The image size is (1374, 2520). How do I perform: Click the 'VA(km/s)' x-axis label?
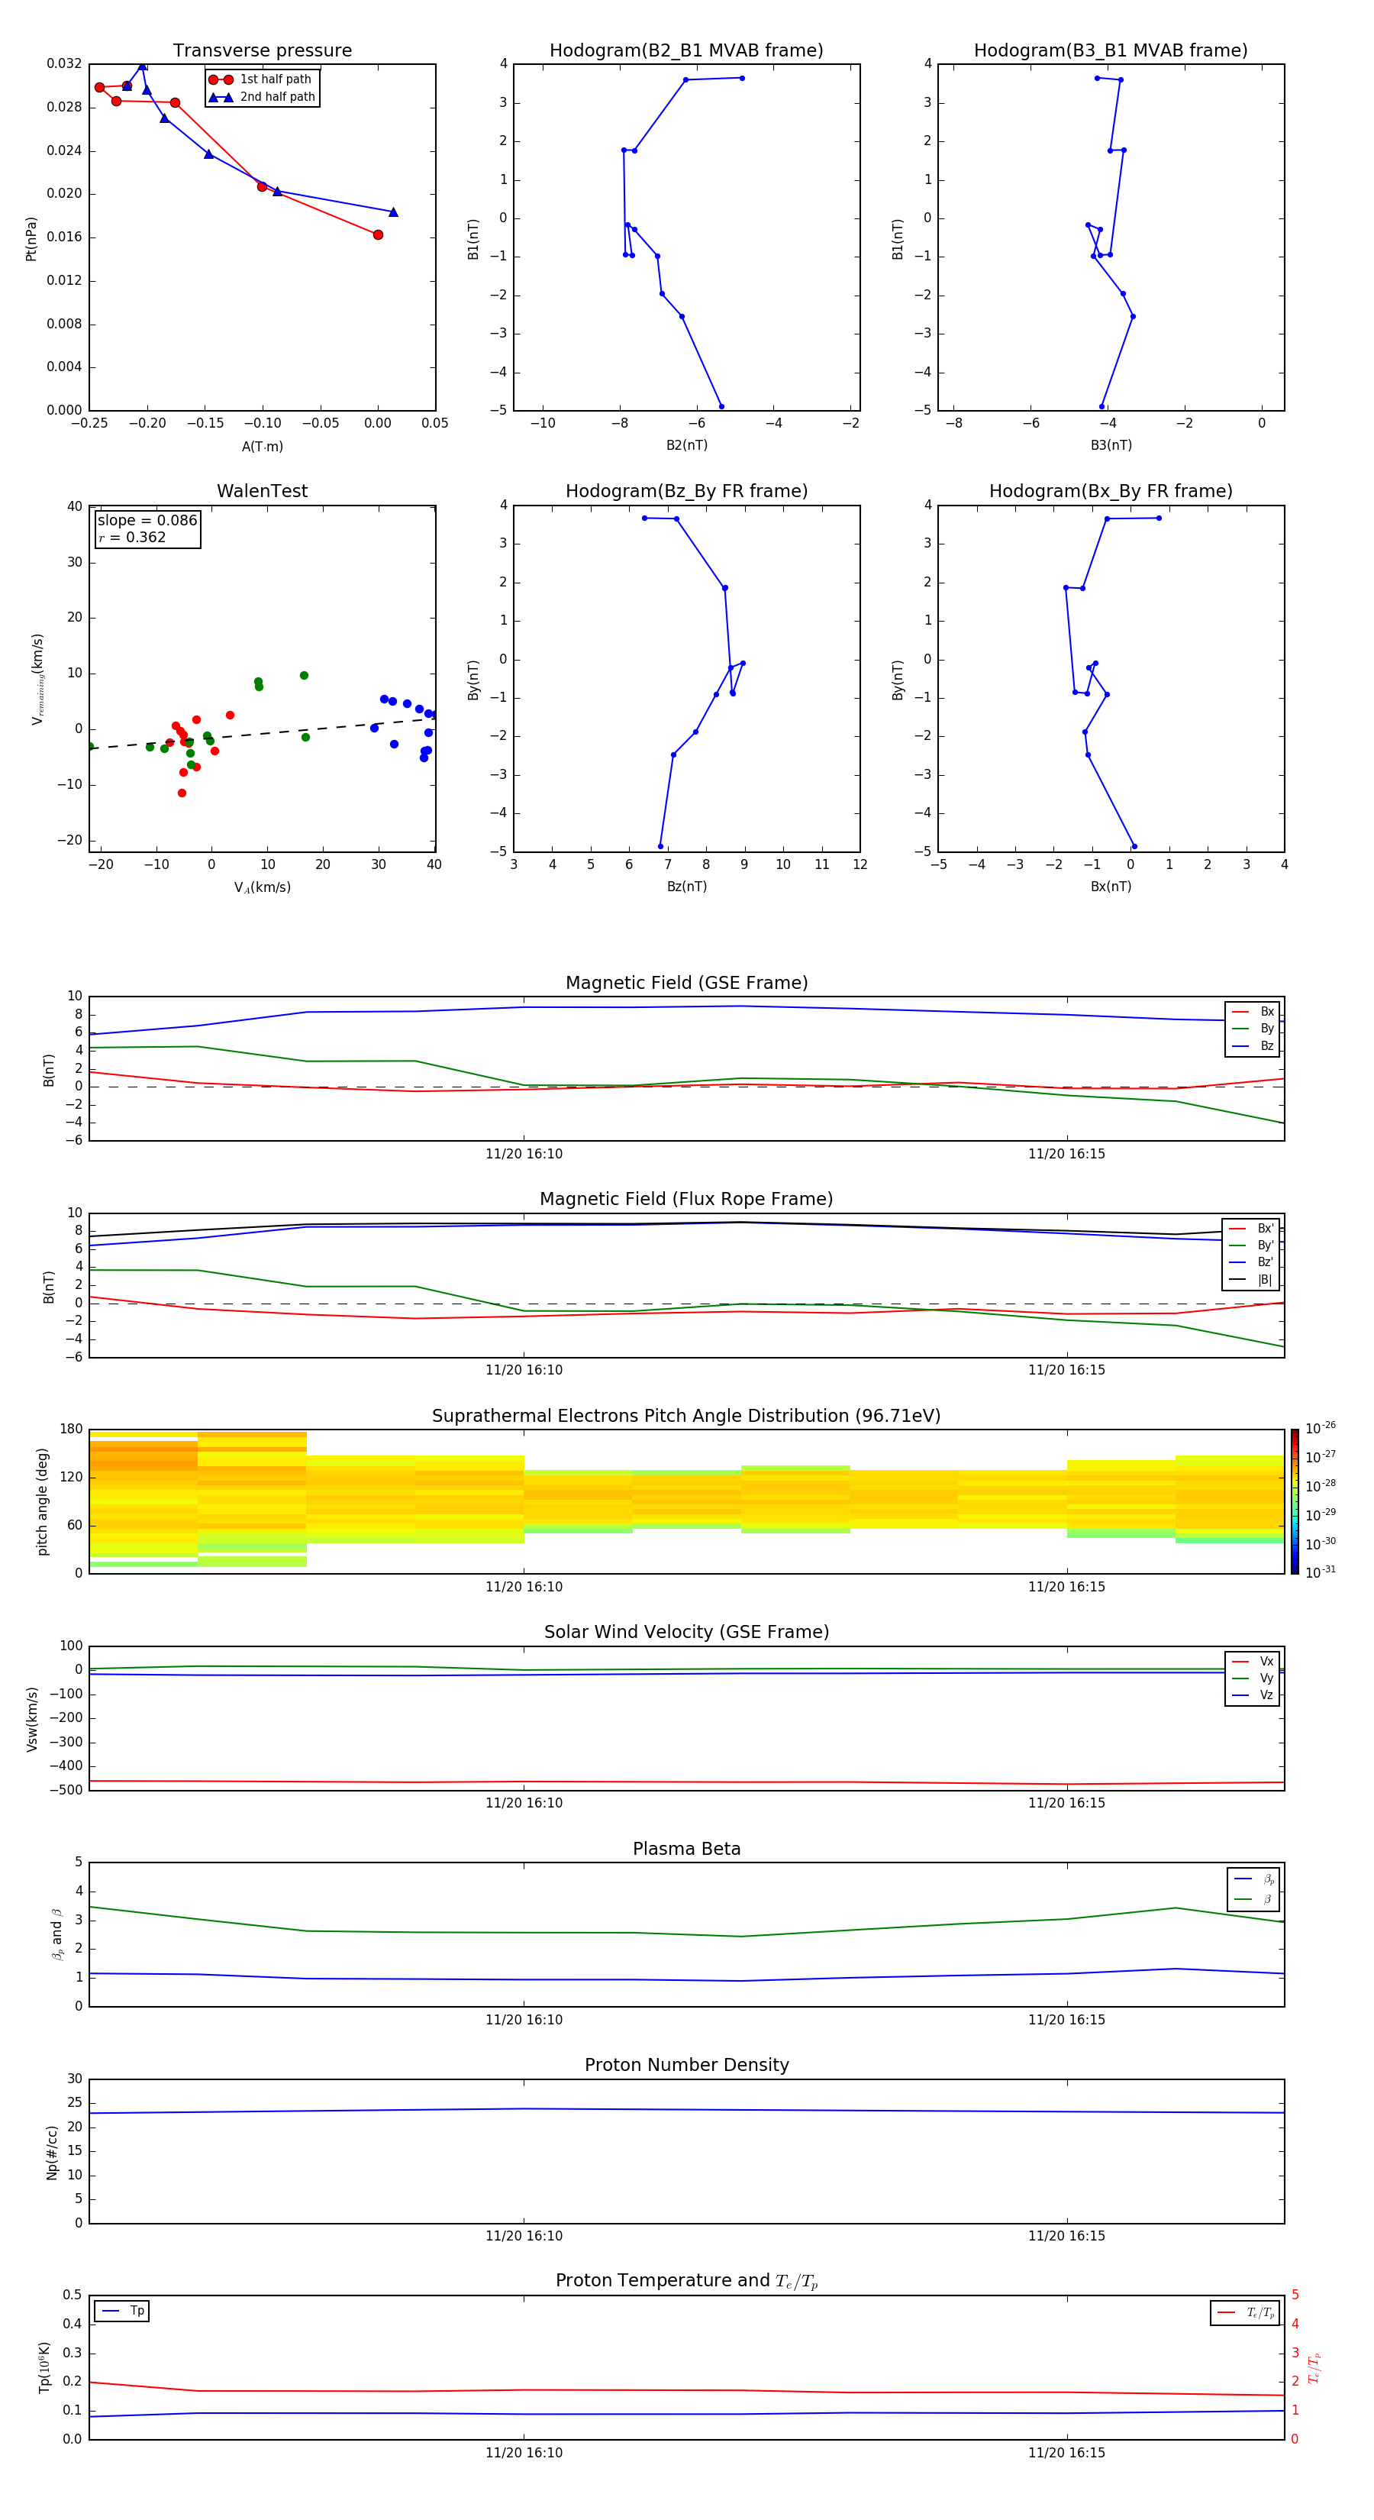coord(262,887)
